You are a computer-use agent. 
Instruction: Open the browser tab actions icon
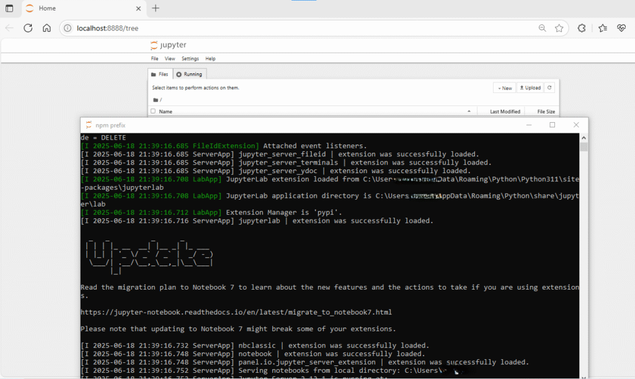pyautogui.click(x=9, y=8)
